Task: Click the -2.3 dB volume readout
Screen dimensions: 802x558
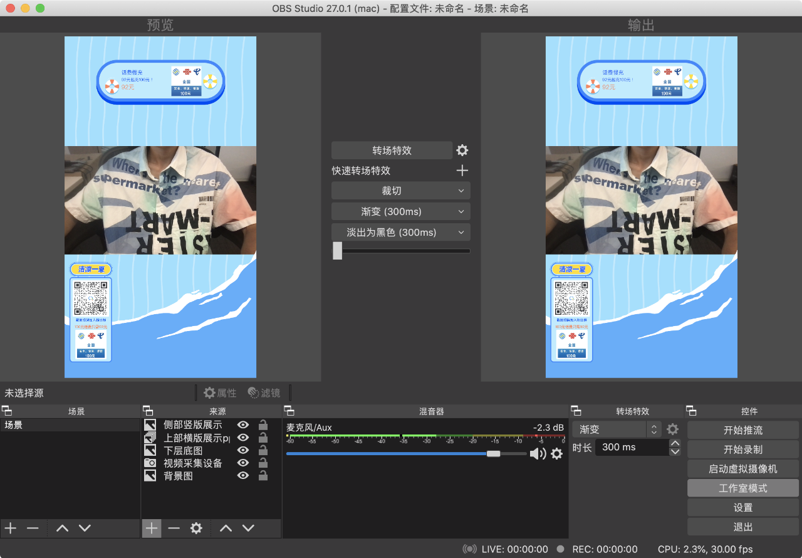Action: pos(548,428)
